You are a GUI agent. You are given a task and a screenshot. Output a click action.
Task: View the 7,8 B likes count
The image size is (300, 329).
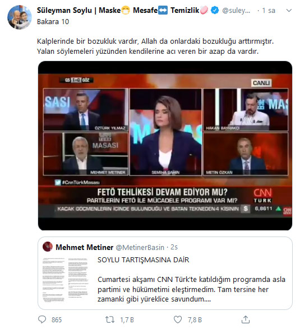click(195, 320)
